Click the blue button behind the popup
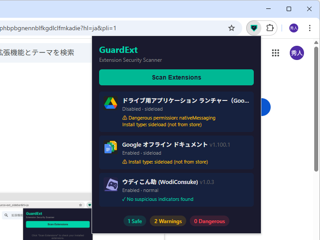The height and width of the screenshot is (240, 320). pos(266,107)
